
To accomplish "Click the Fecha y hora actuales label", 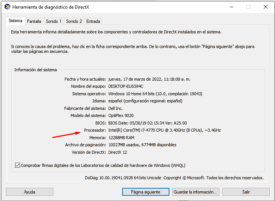I will pos(85,79).
